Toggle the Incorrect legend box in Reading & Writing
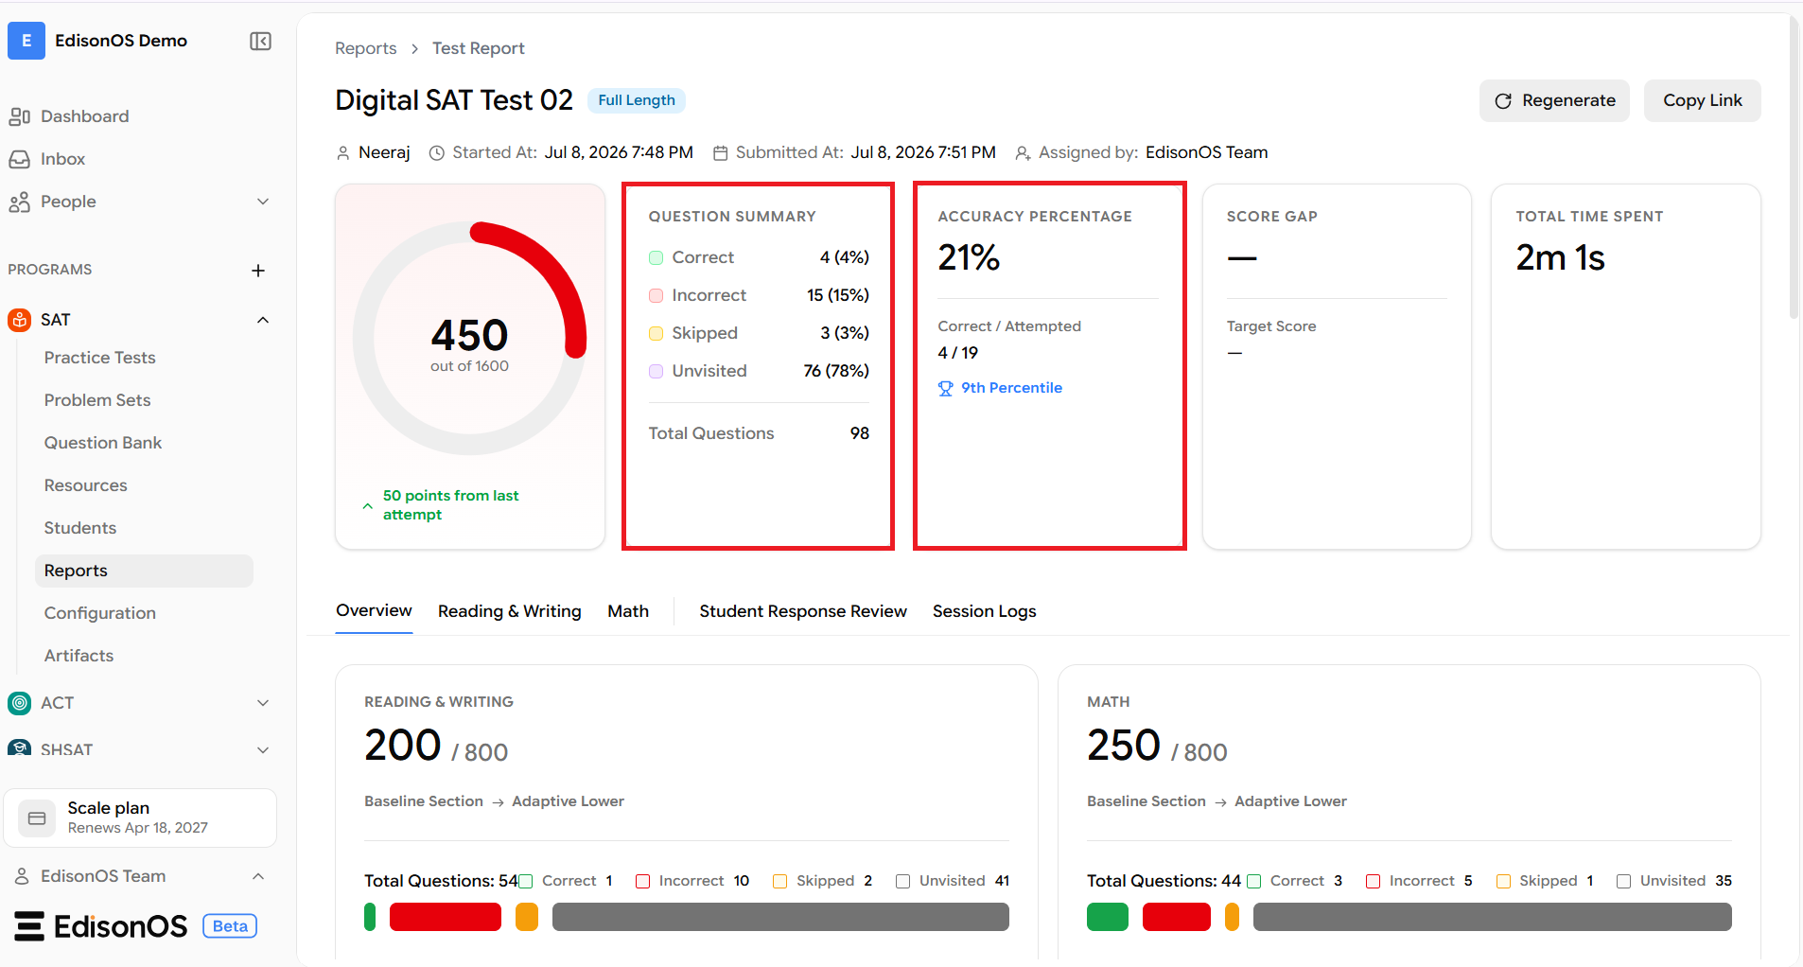The width and height of the screenshot is (1803, 967). tap(643, 881)
